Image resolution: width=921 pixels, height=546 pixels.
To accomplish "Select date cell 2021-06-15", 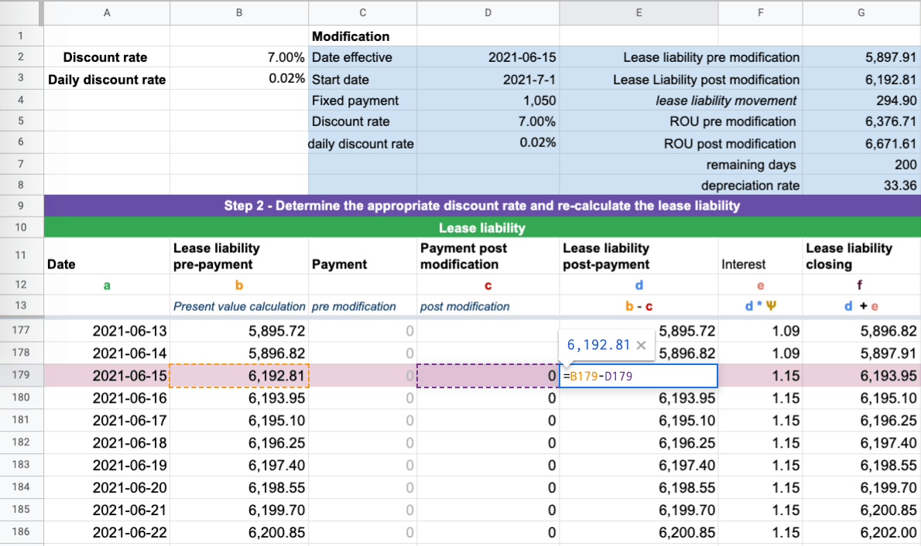I will tap(107, 376).
